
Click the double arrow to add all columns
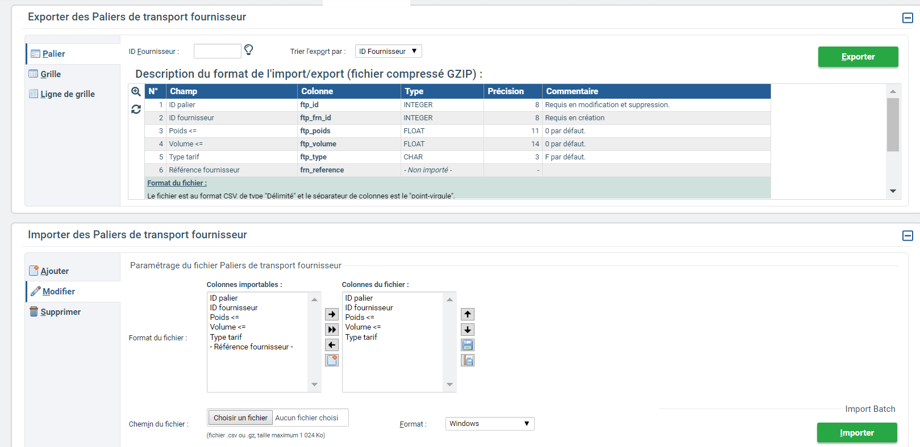pyautogui.click(x=332, y=330)
